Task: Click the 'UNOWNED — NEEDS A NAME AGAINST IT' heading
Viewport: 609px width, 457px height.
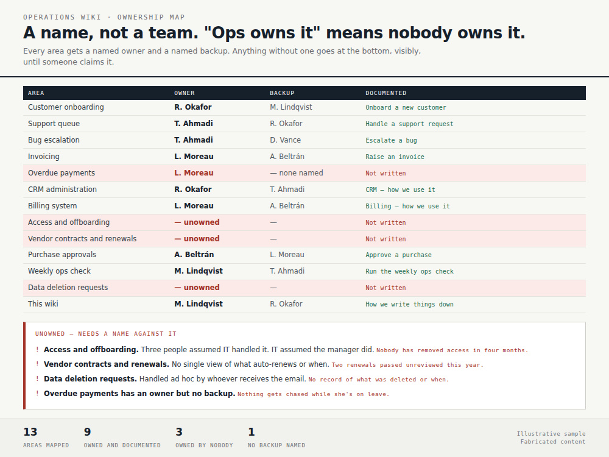Action: coord(105,334)
